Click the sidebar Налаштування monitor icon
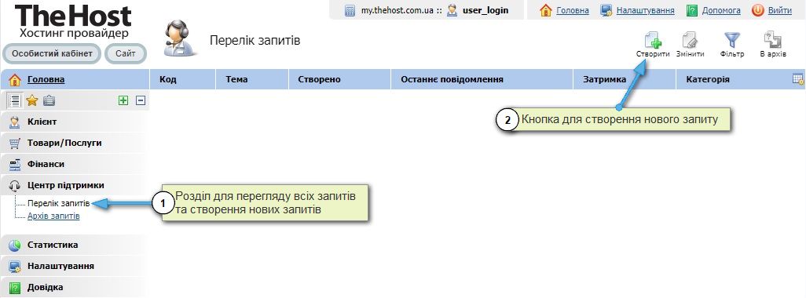Image resolution: width=806 pixels, height=298 pixels. [15, 267]
